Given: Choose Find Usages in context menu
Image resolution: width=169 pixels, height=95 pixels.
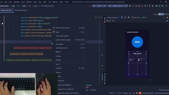Looking at the screenshot, I should pos(69,44).
